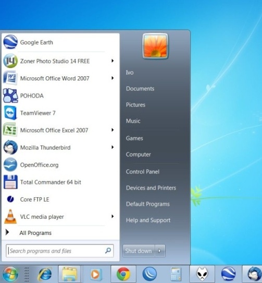Open Documents from the Start menu
This screenshot has height=283, width=262.
pyautogui.click(x=140, y=89)
